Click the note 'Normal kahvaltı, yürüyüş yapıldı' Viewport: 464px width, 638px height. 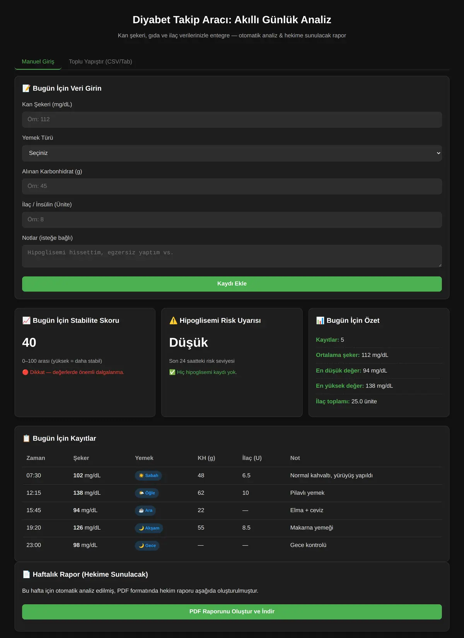[x=331, y=476]
